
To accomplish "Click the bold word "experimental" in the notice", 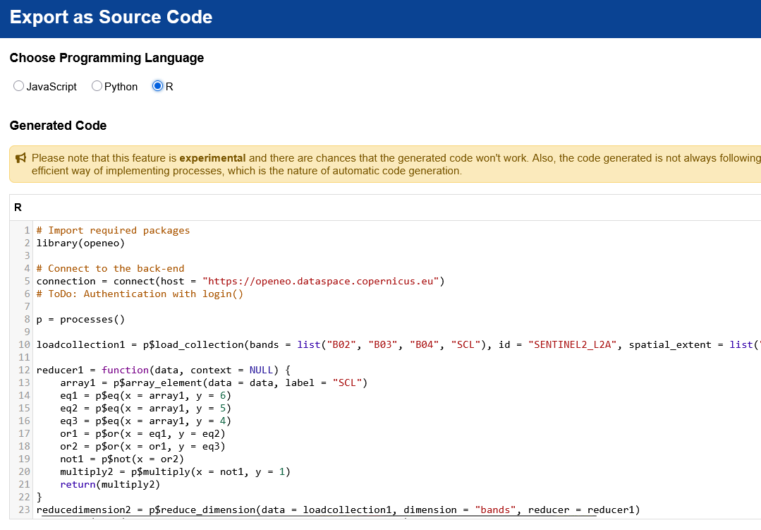I will (212, 158).
